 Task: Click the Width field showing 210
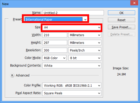pyautogui.click(x=55, y=35)
